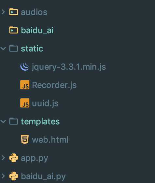Viewport: 155px width, 183px height.
Task: Click the HTML5 icon of web.html
Action: point(25,139)
